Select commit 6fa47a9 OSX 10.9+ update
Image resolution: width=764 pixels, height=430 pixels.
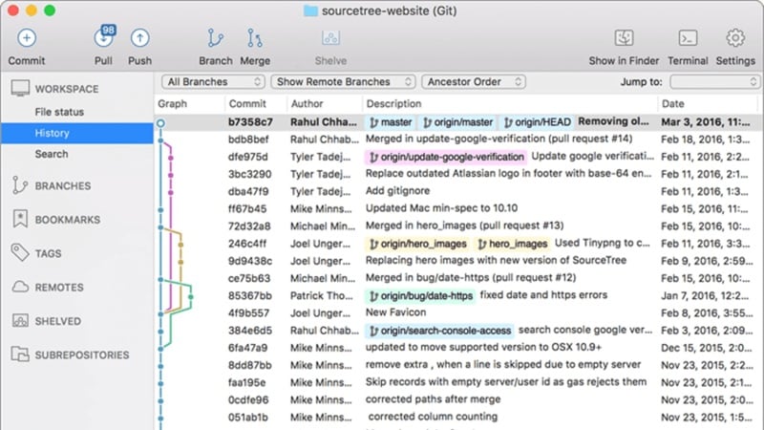(458, 348)
